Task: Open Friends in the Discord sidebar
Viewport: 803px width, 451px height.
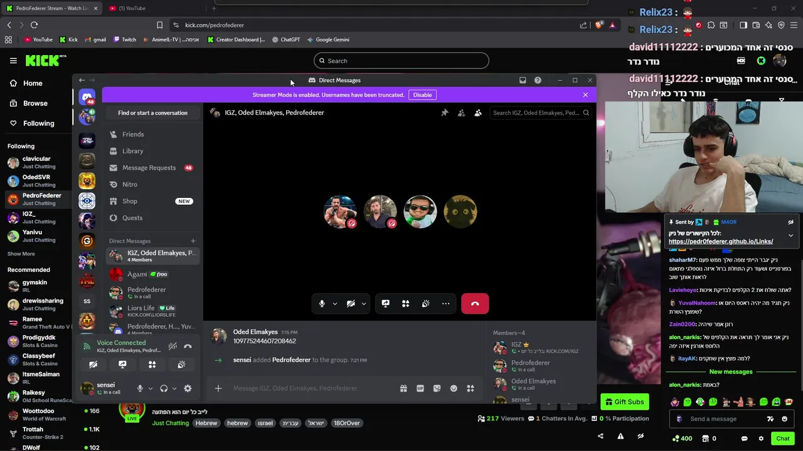Action: (152, 134)
